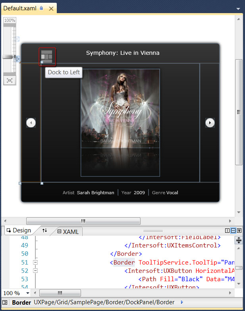Expand breadcrumb path children arrow after Border
Image resolution: width=245 pixels, height=311 pixels.
[x=182, y=303]
